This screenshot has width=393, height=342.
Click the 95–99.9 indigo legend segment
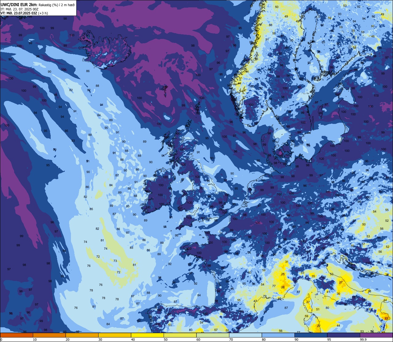pyautogui.click(x=344, y=335)
